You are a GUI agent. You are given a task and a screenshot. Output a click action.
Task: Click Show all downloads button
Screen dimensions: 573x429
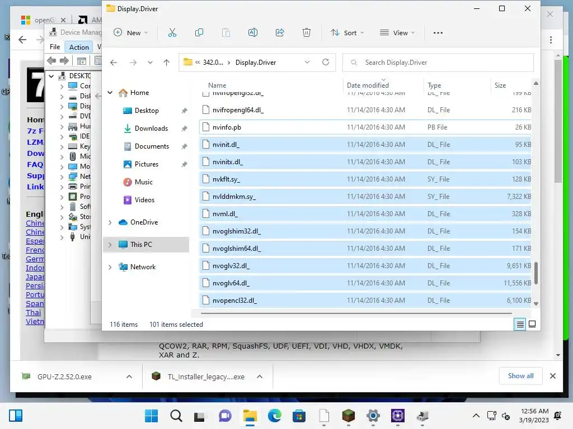click(x=520, y=376)
